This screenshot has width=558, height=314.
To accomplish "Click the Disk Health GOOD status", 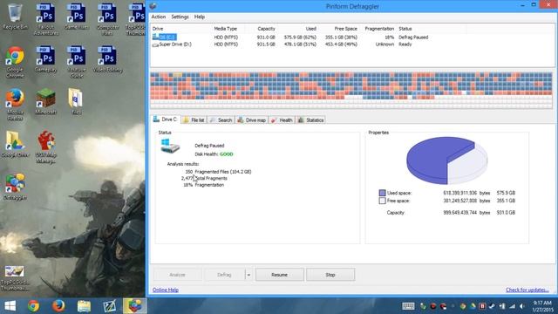I will 214,154.
